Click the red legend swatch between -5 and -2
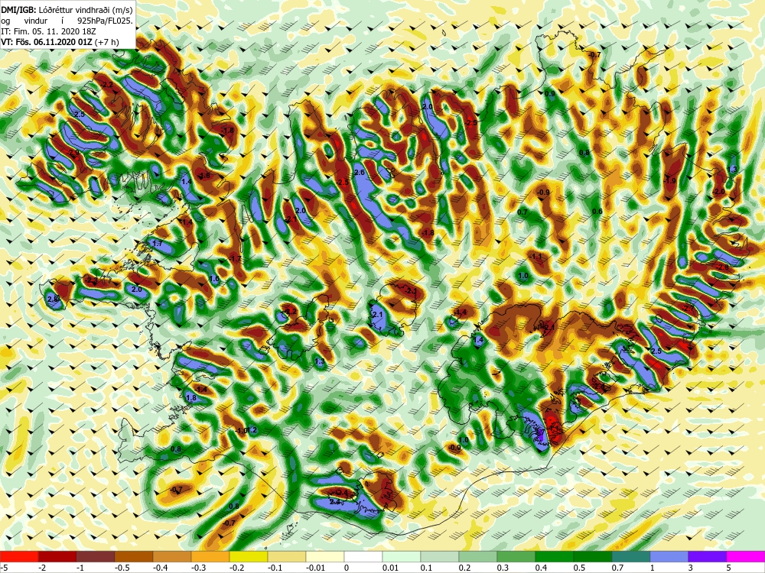This screenshot has height=573, width=765. point(19,556)
